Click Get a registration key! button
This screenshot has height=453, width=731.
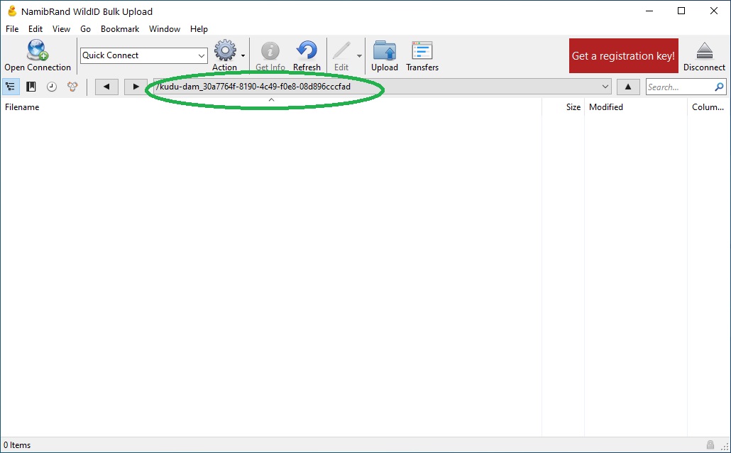623,55
